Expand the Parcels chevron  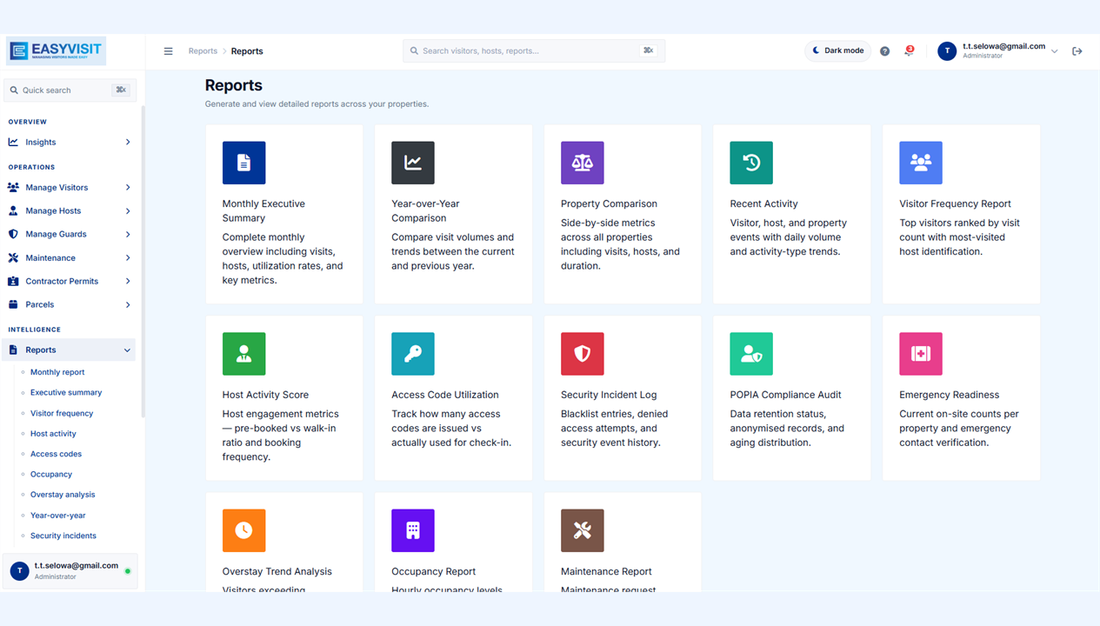[128, 304]
